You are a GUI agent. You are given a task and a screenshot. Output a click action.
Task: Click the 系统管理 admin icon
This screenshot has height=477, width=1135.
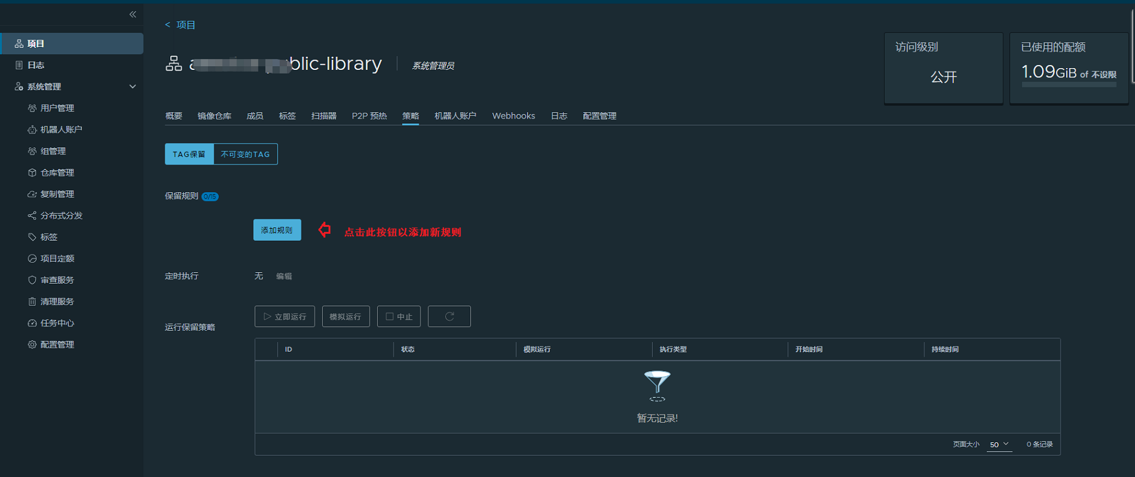coord(19,86)
